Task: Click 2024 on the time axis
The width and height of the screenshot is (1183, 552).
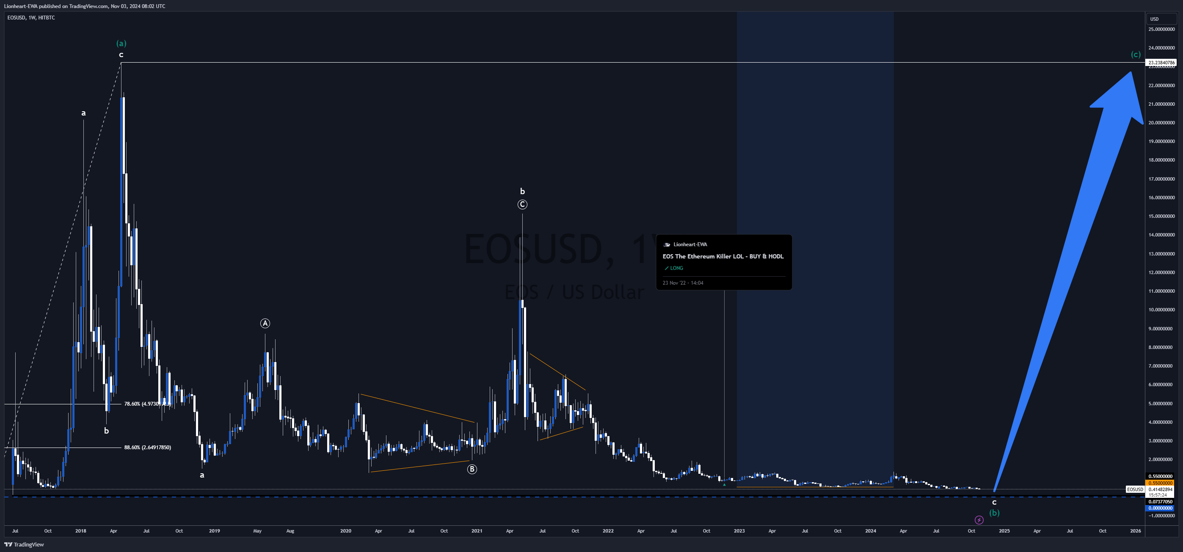Action: tap(871, 531)
